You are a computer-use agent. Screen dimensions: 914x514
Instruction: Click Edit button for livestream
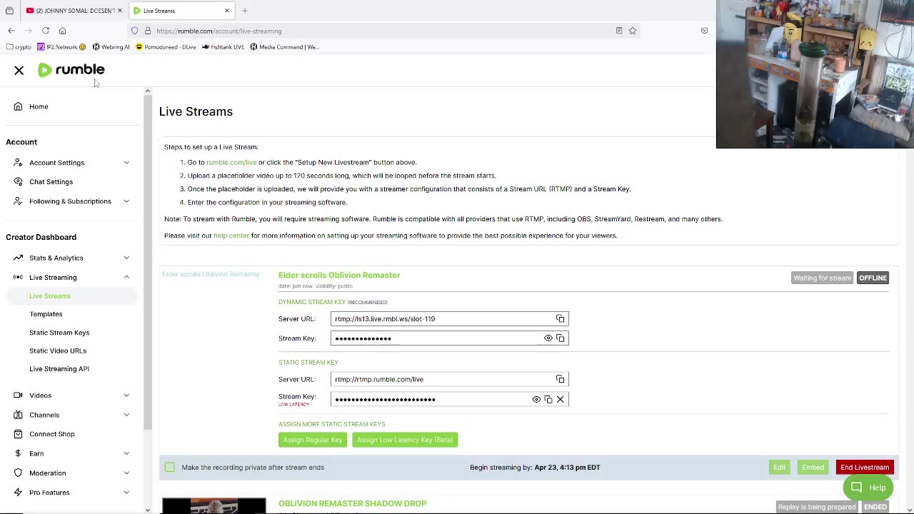(x=779, y=468)
